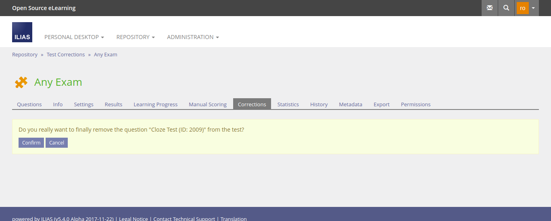Select the Manual Scoring tab
The image size is (551, 221).
(x=208, y=104)
